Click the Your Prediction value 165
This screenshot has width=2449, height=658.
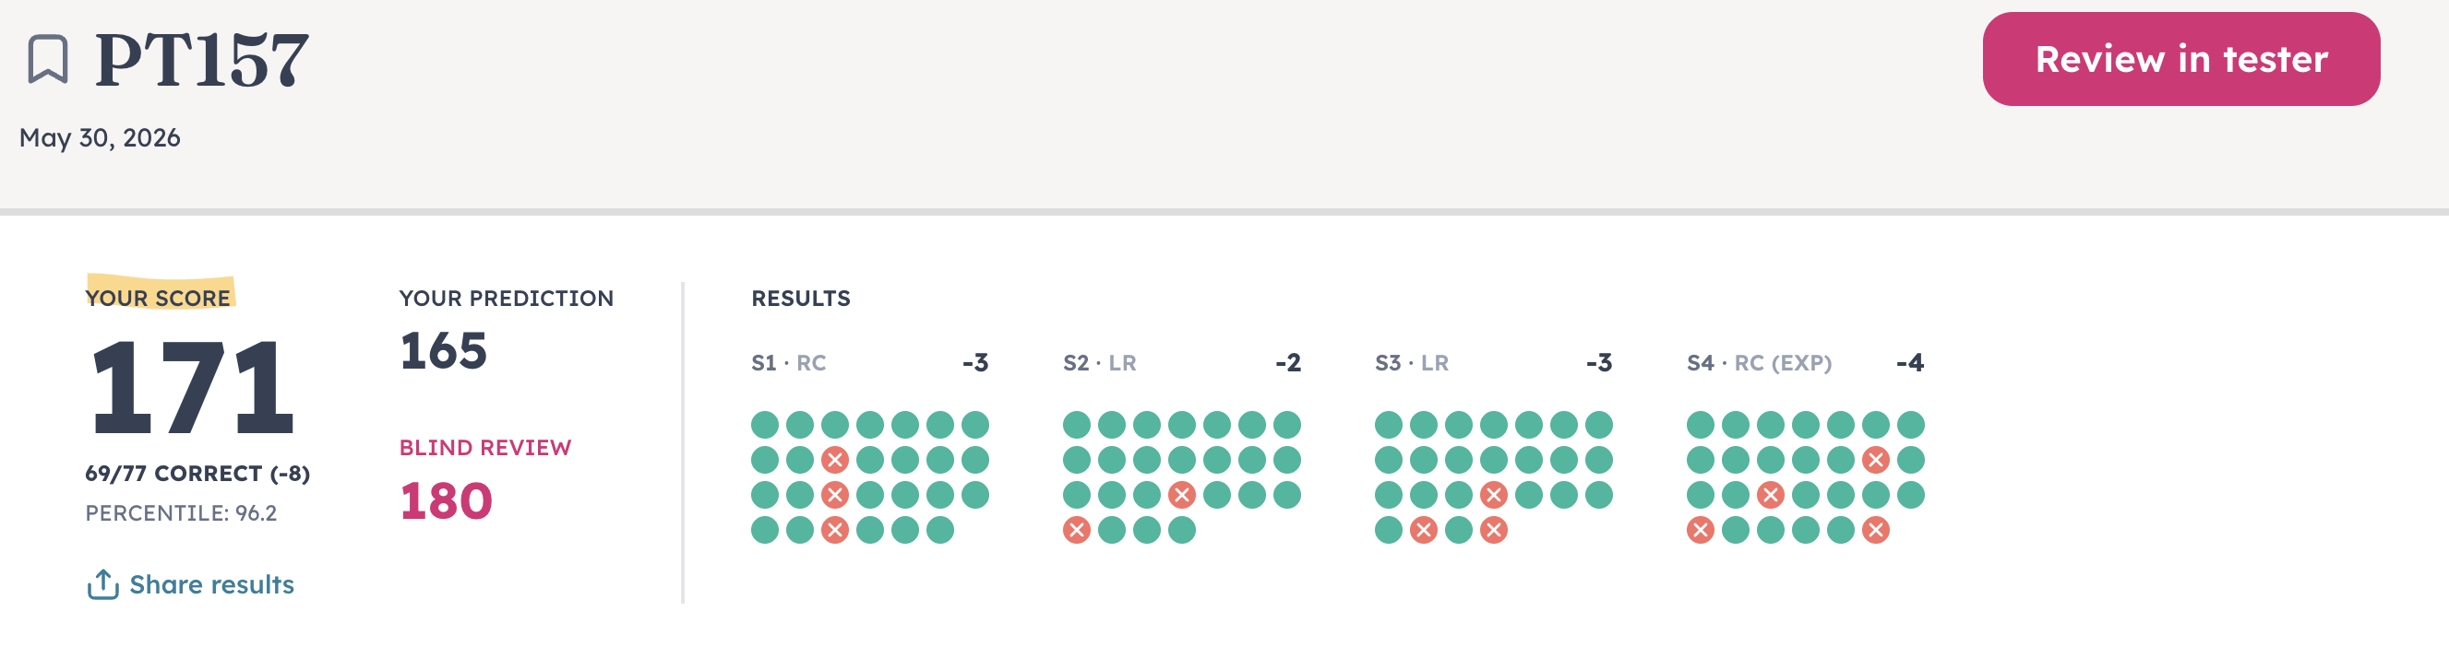pyautogui.click(x=443, y=350)
